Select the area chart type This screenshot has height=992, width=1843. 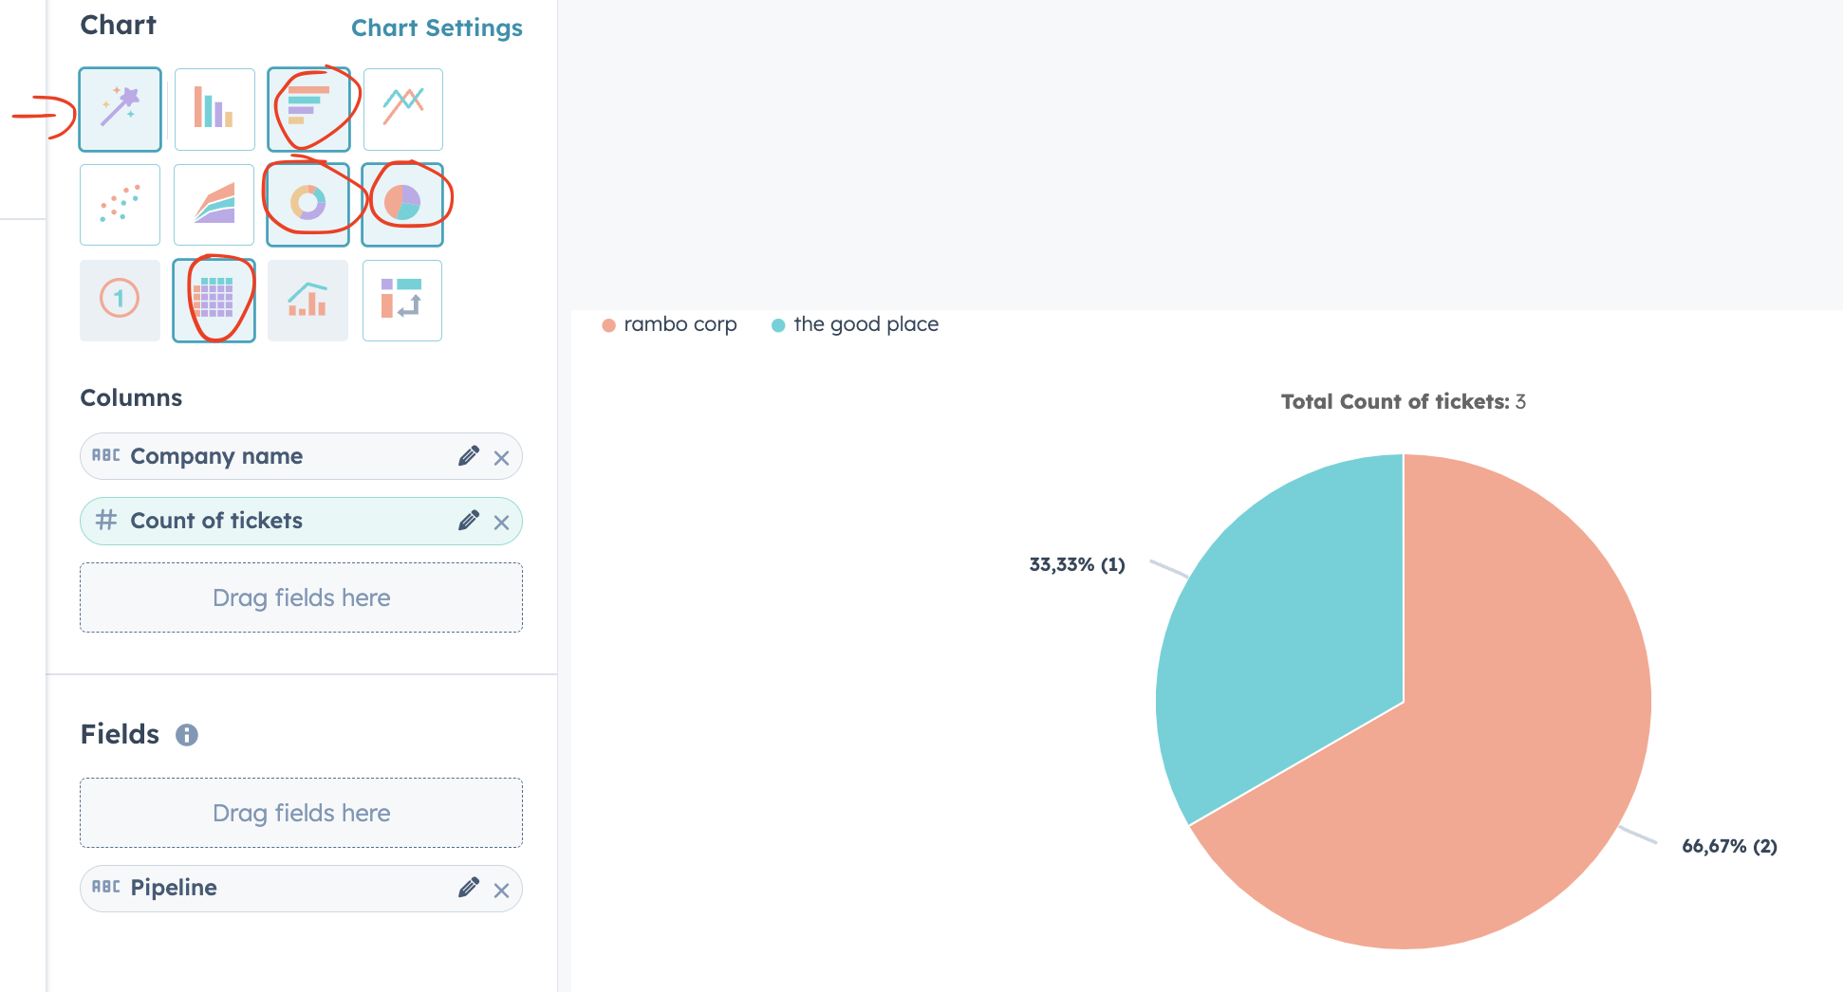click(x=214, y=204)
